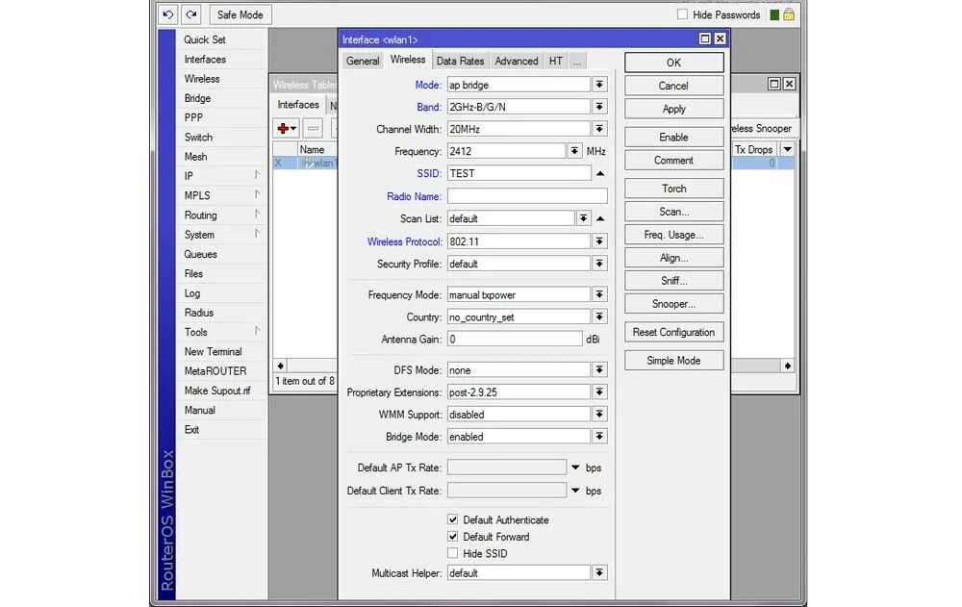Show more tabs via ellipsis tab
This screenshot has width=962, height=607.
tap(576, 61)
